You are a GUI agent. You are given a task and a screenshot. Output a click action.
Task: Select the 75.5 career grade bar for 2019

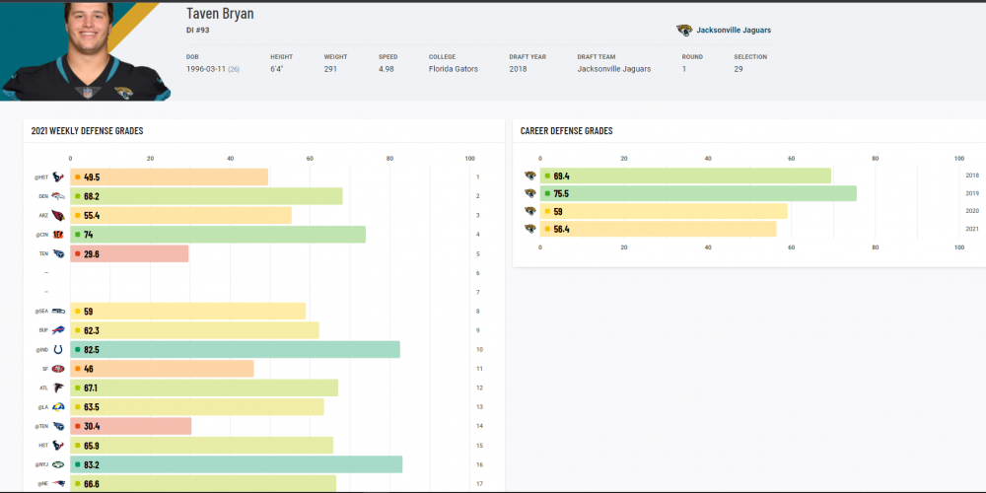point(699,193)
